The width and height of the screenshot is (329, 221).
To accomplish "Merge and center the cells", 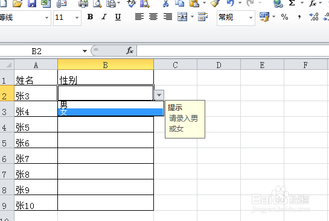I will pos(182,17).
